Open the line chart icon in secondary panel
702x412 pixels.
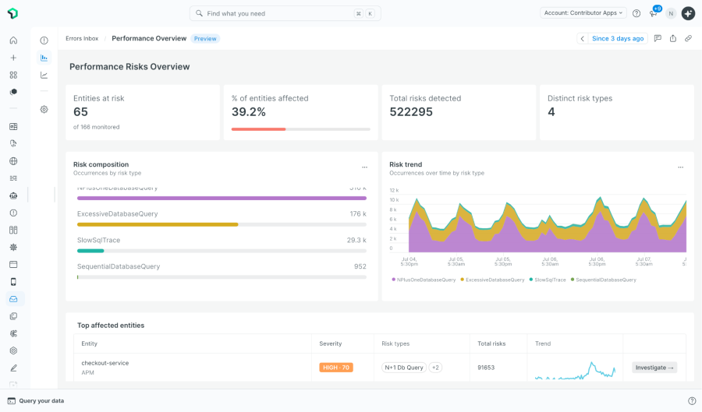point(44,75)
